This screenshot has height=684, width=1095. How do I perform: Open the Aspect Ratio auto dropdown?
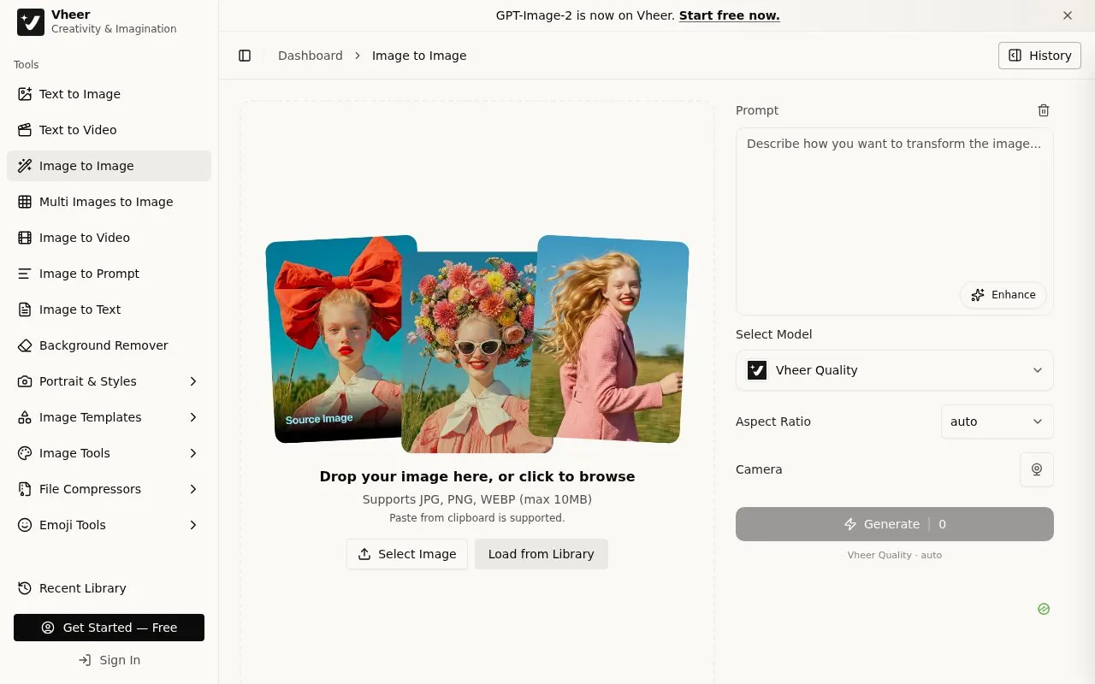pos(997,422)
